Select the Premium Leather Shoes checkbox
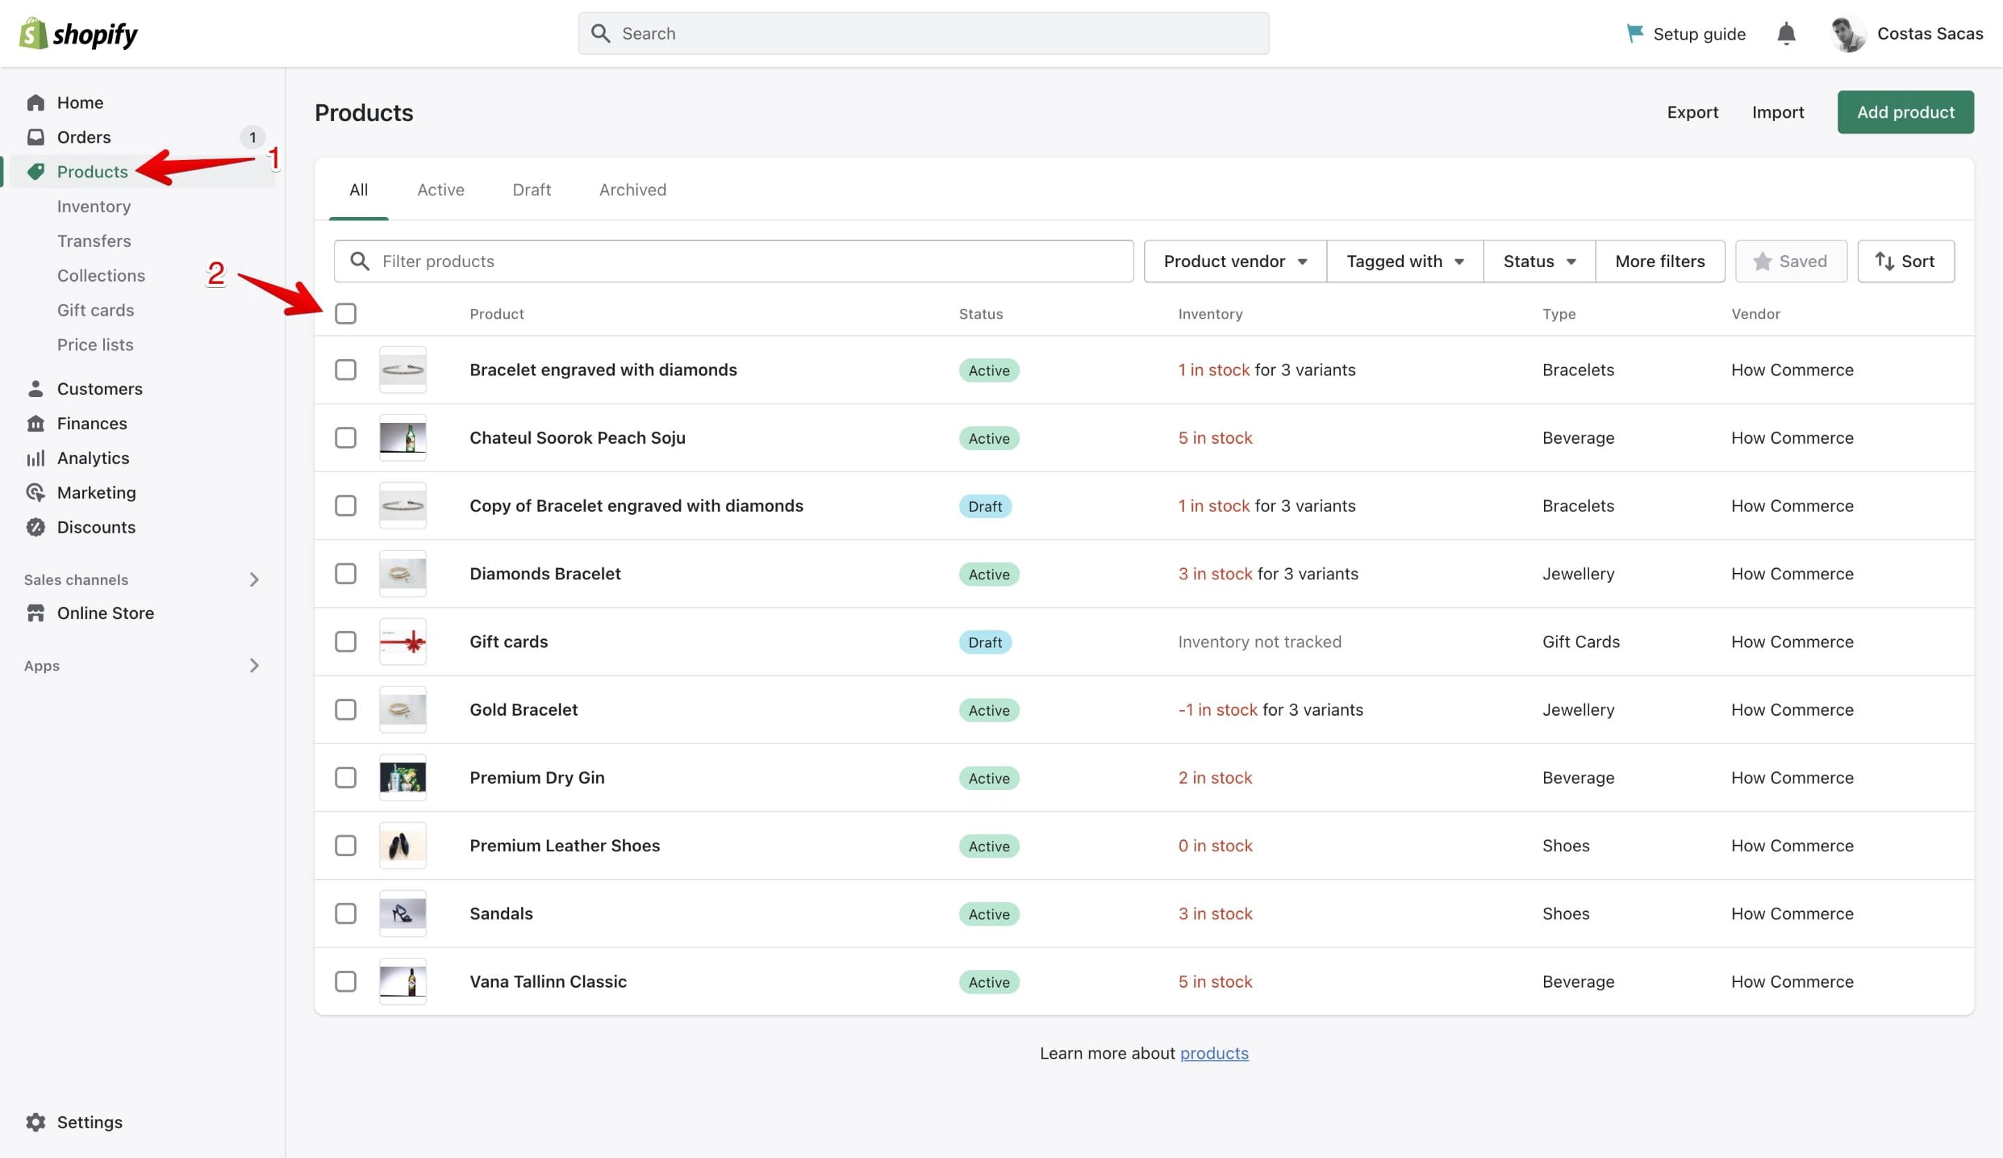This screenshot has width=2003, height=1158. pos(346,845)
